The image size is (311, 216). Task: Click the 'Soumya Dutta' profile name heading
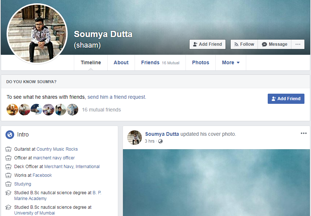[x=103, y=34]
